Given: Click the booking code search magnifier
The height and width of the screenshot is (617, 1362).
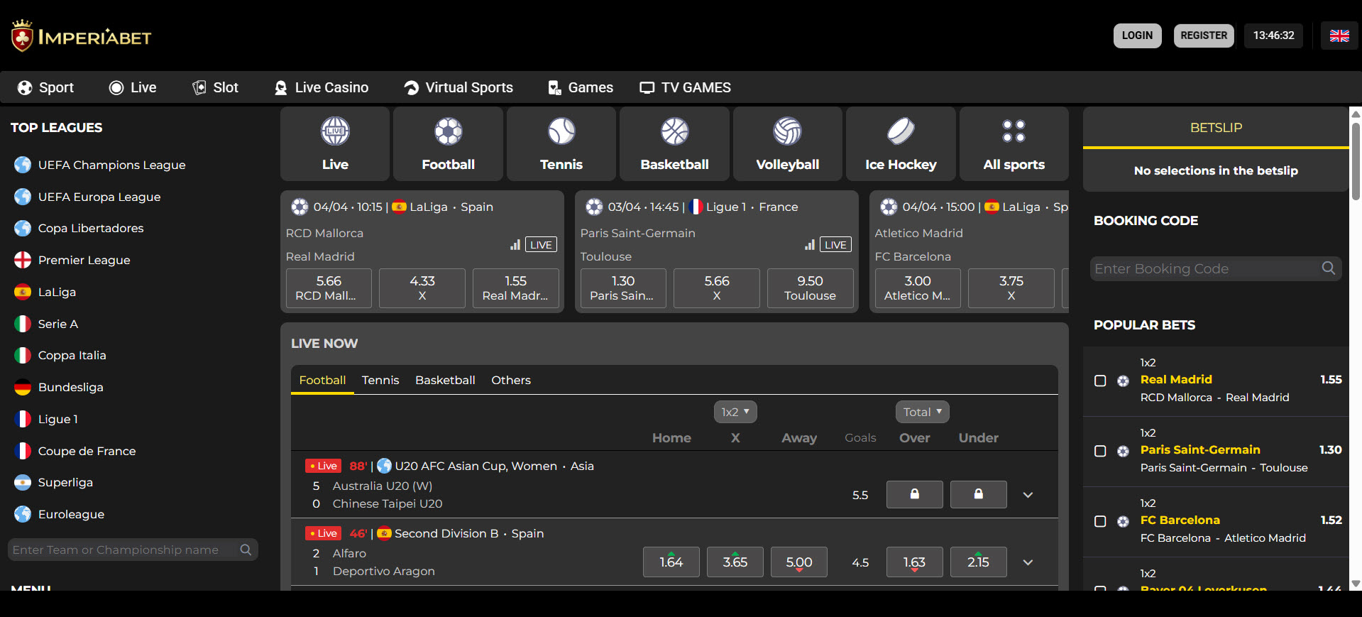Looking at the screenshot, I should (1329, 268).
